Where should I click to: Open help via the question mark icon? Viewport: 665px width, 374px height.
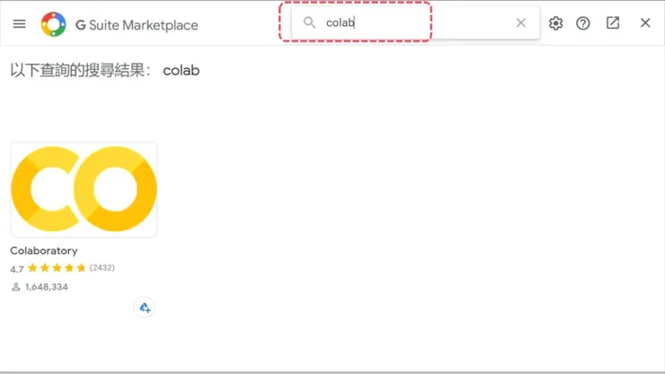tap(583, 23)
